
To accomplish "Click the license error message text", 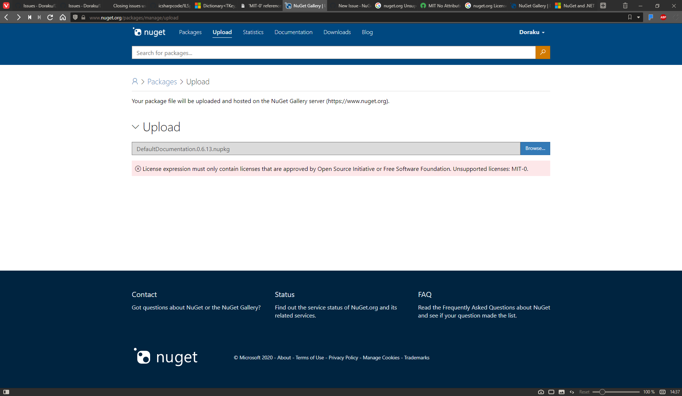I will pyautogui.click(x=335, y=169).
